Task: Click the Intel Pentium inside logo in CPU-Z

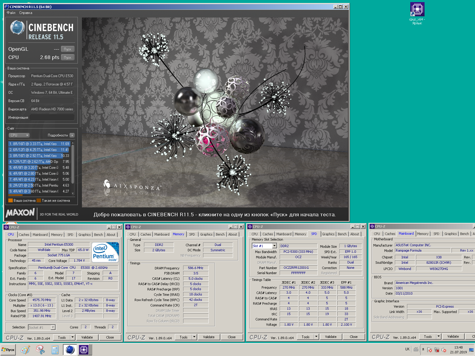Action: pyautogui.click(x=105, y=252)
